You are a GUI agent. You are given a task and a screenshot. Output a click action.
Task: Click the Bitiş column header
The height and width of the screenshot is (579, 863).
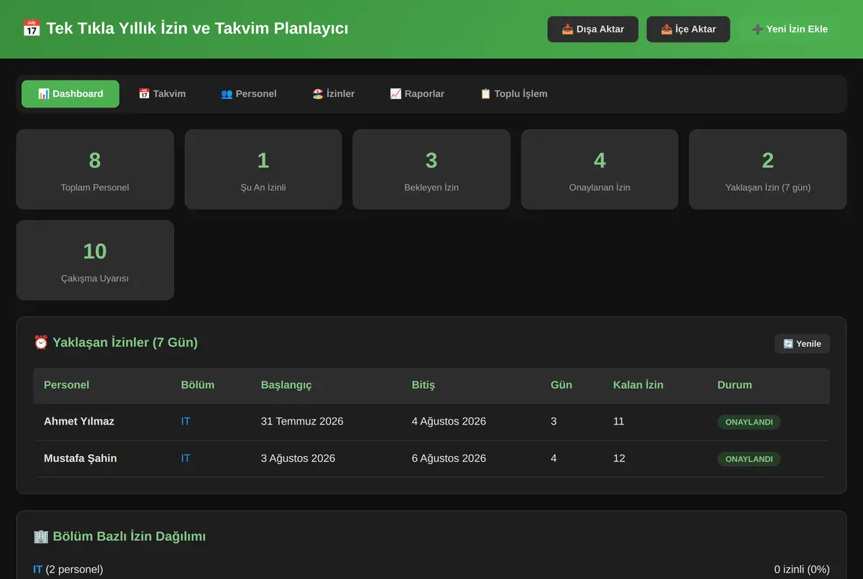424,385
